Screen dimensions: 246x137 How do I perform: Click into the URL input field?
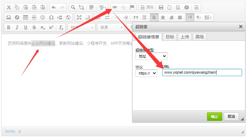pyautogui.click(x=202, y=72)
